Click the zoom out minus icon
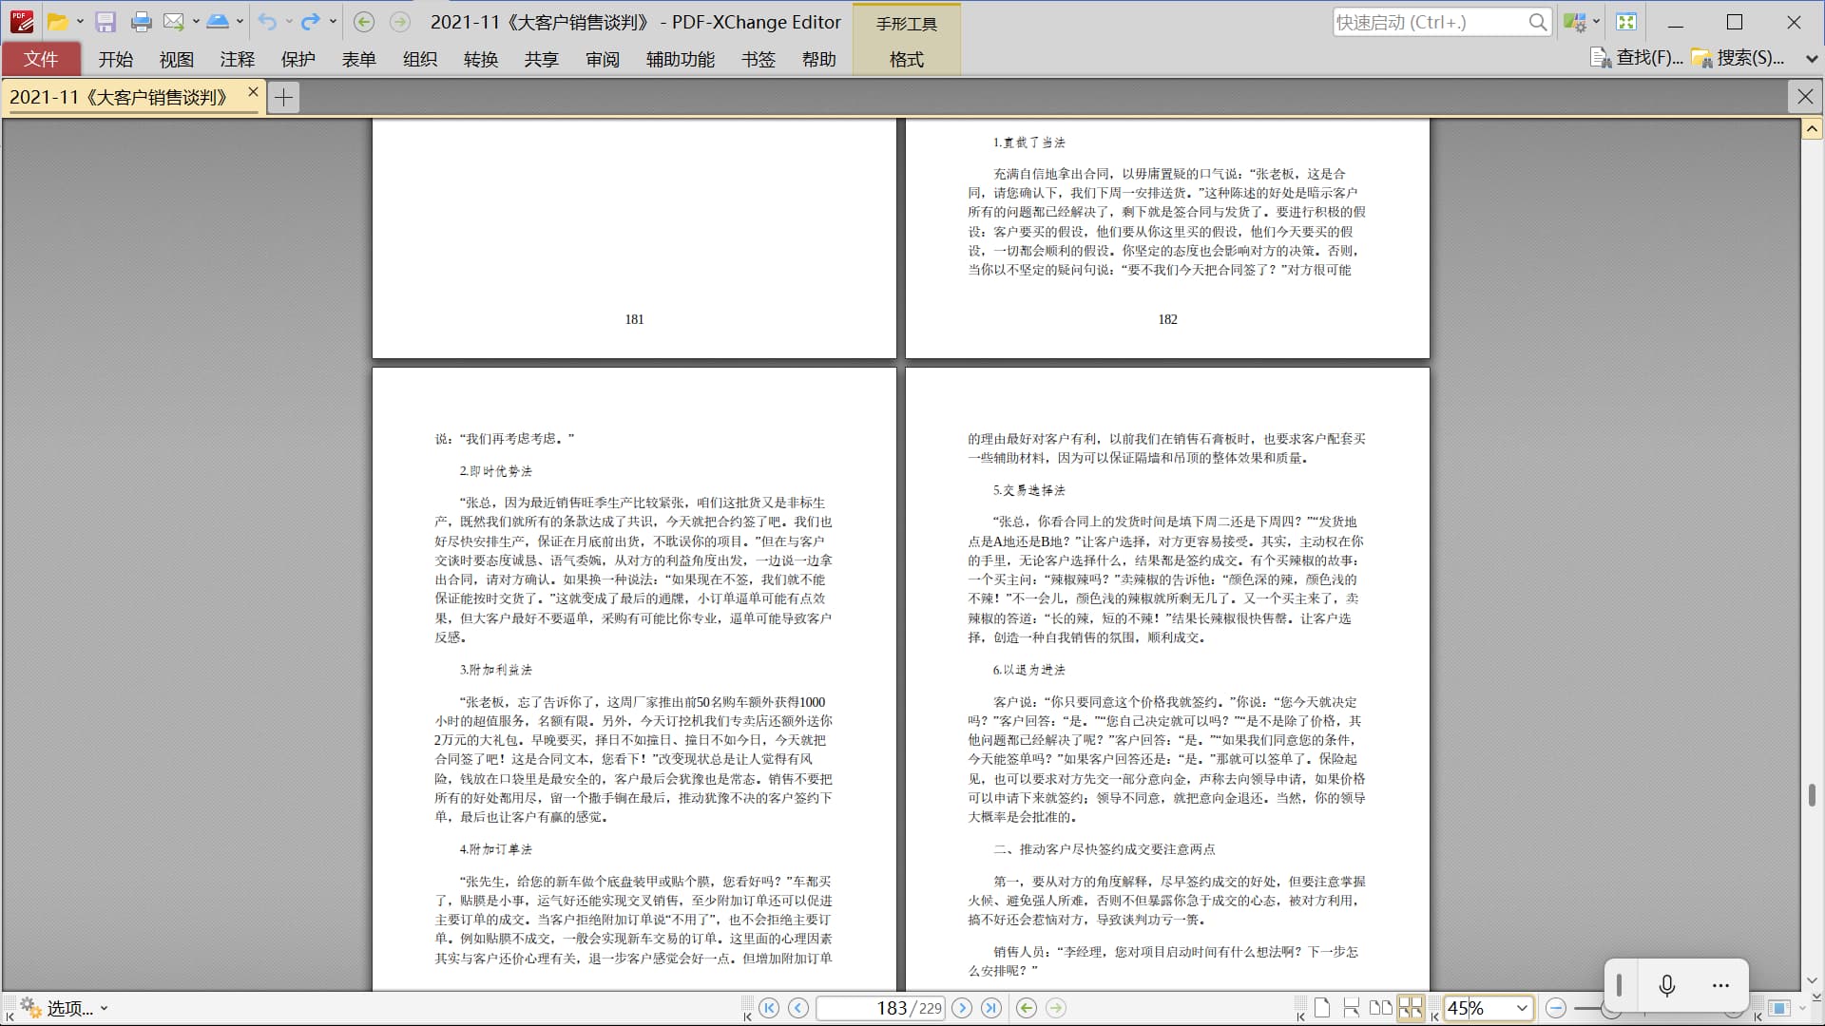This screenshot has height=1026, width=1825. 1556,1008
